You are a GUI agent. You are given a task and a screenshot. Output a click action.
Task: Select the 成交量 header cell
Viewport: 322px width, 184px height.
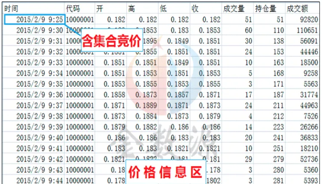pos(237,9)
